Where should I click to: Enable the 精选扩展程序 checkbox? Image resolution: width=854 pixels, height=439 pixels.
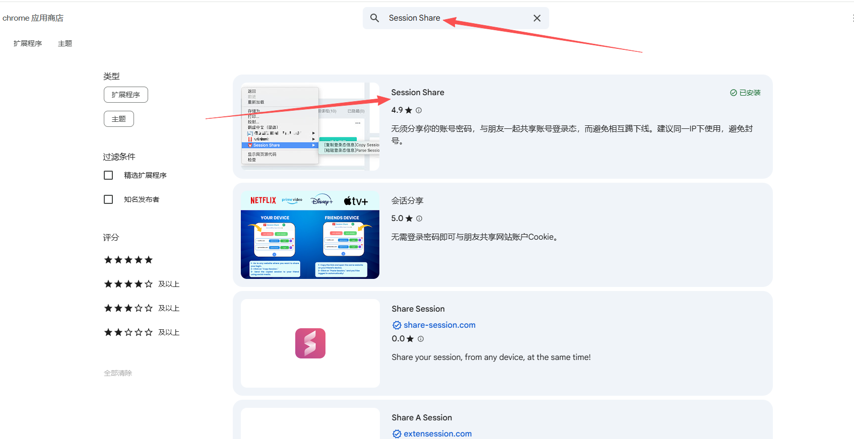108,175
